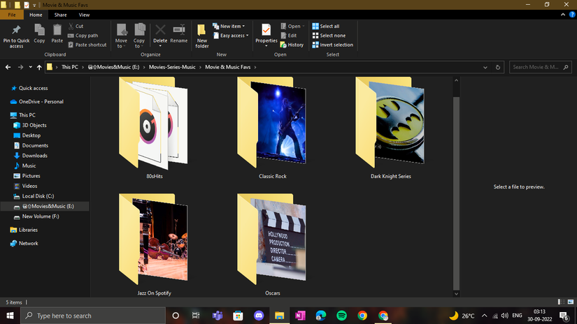Open Discord from the taskbar
The image size is (577, 324).
click(259, 316)
